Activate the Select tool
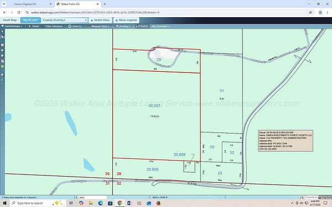The height and width of the screenshot is (207, 332). [x=34, y=26]
